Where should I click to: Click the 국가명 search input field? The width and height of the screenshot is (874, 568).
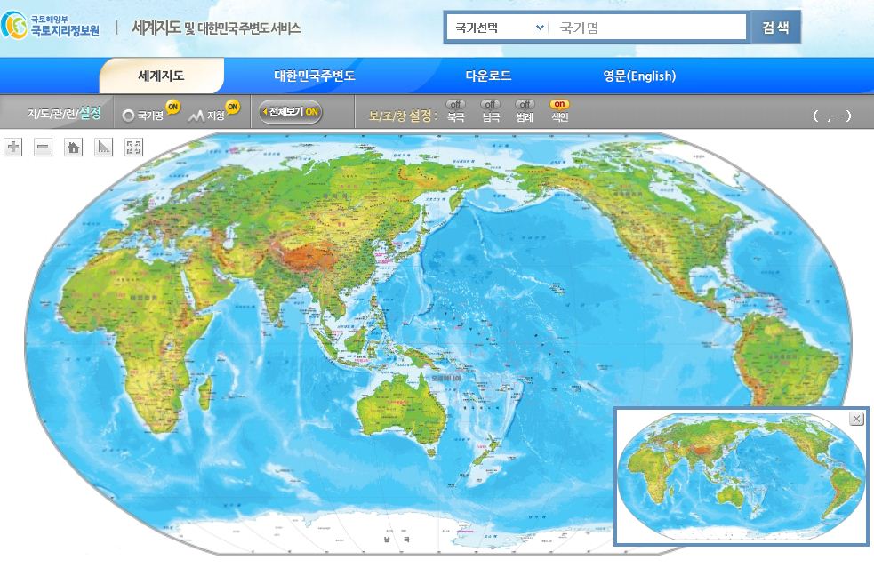pos(647,28)
